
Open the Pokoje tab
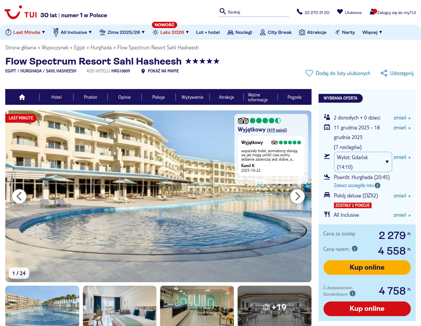coord(158,97)
